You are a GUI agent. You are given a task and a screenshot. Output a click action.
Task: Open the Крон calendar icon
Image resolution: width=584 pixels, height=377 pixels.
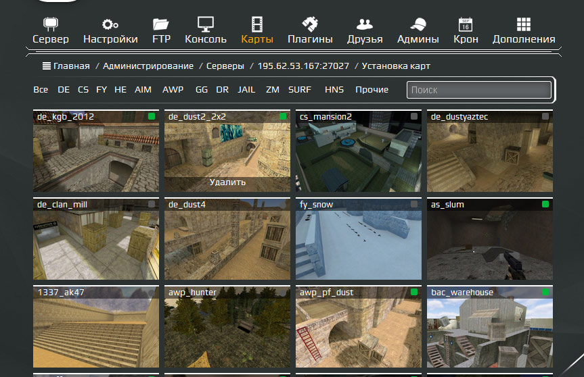point(466,24)
